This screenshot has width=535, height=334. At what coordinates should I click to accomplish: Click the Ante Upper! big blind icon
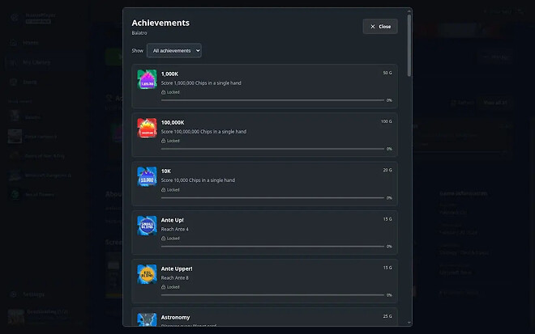coord(147,274)
